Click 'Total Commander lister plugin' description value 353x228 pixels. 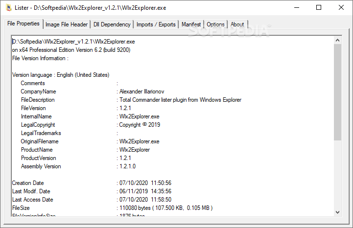click(180, 100)
